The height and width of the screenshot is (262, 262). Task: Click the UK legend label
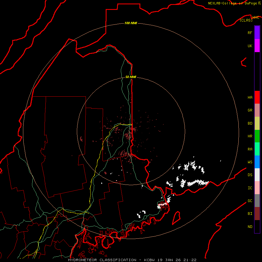pyautogui.click(x=250, y=46)
